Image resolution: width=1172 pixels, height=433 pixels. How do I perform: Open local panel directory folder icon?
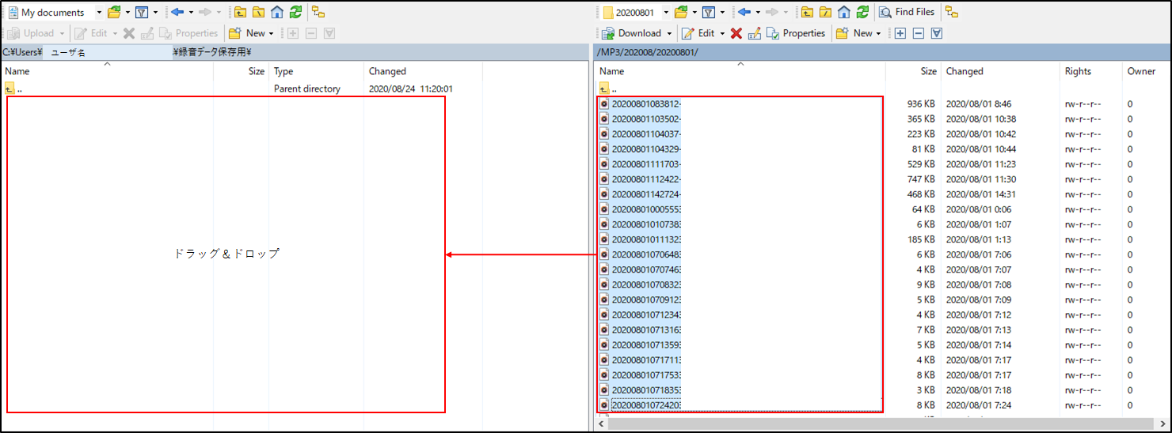coord(114,12)
